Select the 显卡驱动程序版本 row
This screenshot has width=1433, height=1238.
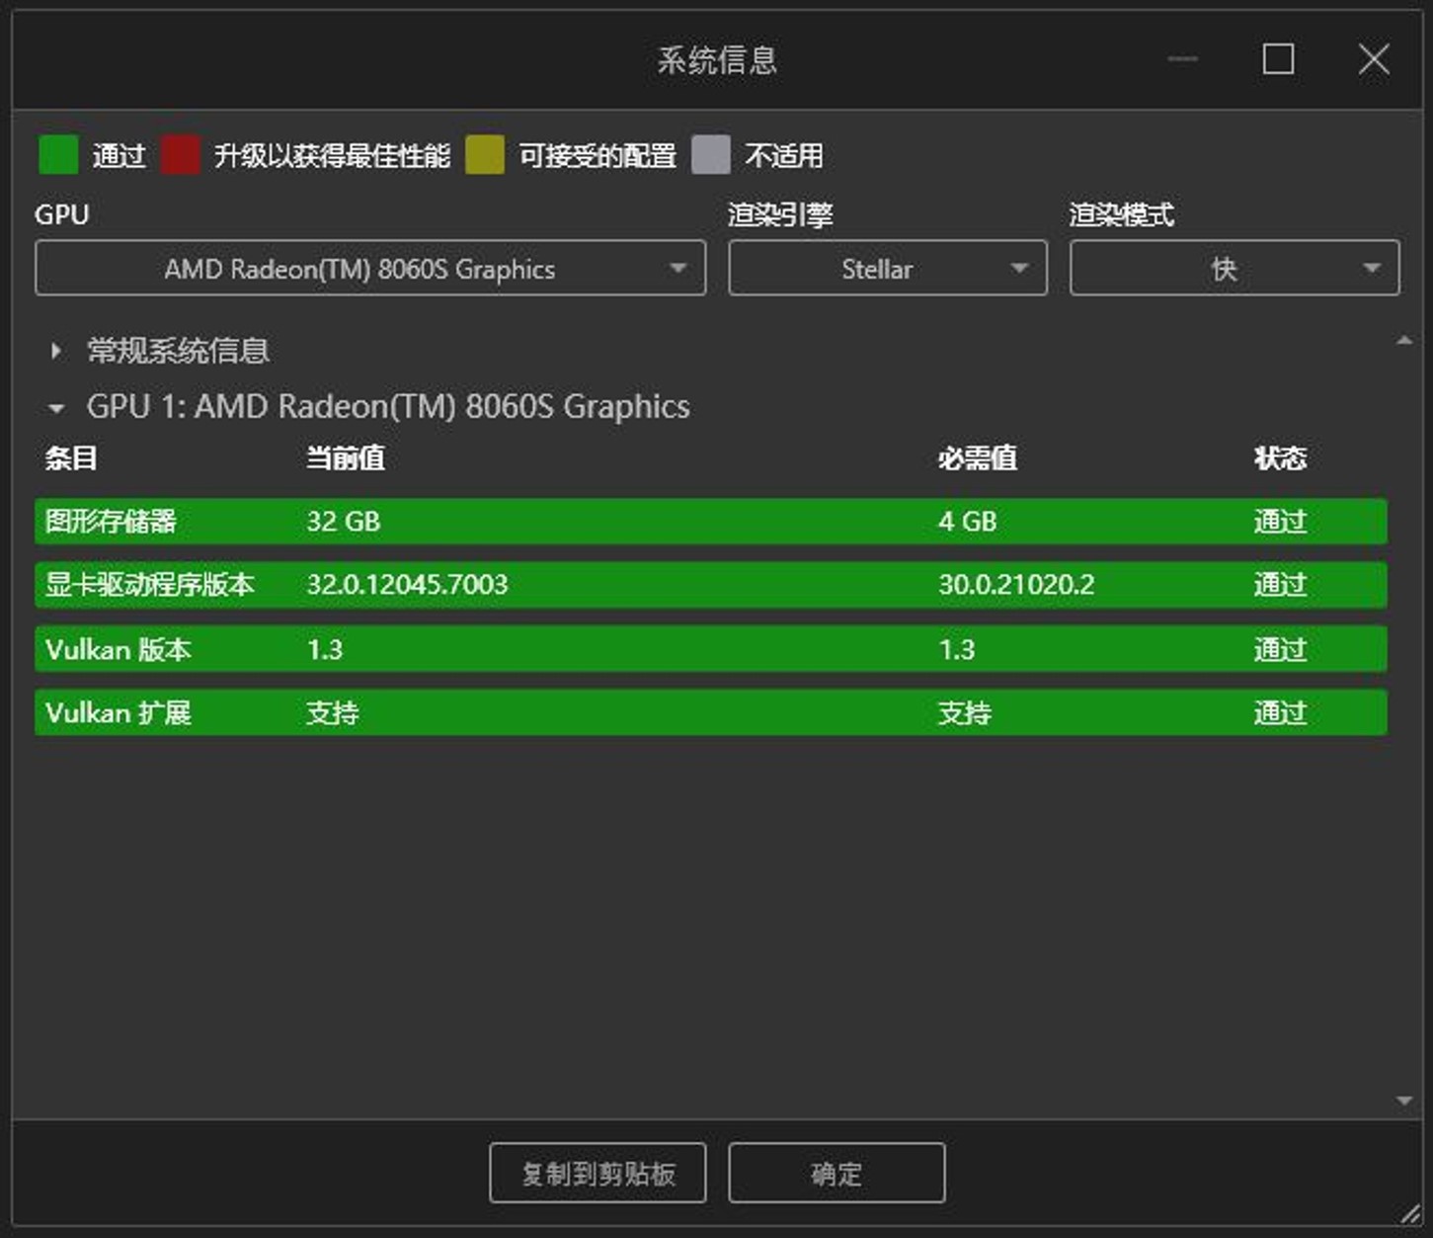[710, 585]
